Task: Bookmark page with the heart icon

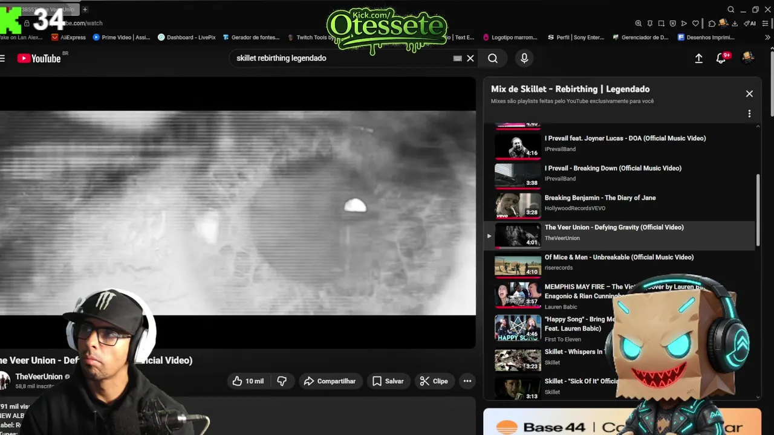Action: (696, 23)
